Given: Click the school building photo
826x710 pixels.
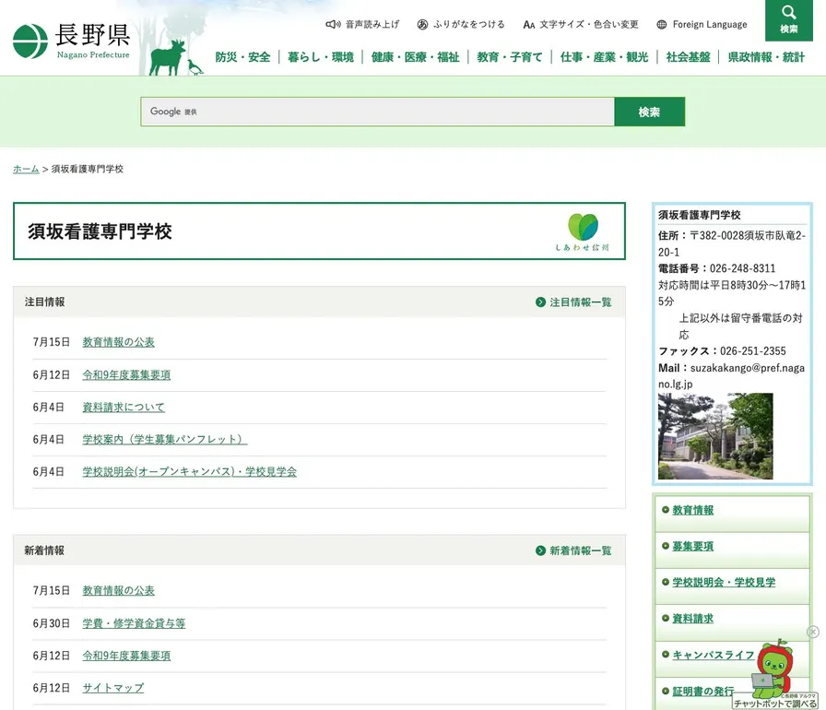Looking at the screenshot, I should tap(715, 436).
